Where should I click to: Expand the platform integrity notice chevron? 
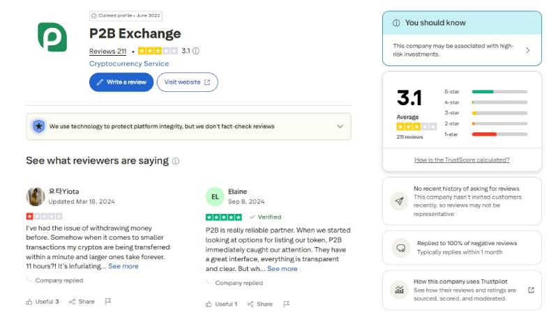coord(340,127)
